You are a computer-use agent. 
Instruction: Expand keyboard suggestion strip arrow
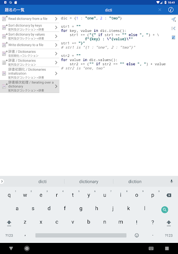pos(2,181)
